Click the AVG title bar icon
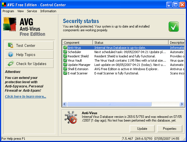Image resolution: width=187 pixels, height=142 pixels. click(x=4, y=5)
